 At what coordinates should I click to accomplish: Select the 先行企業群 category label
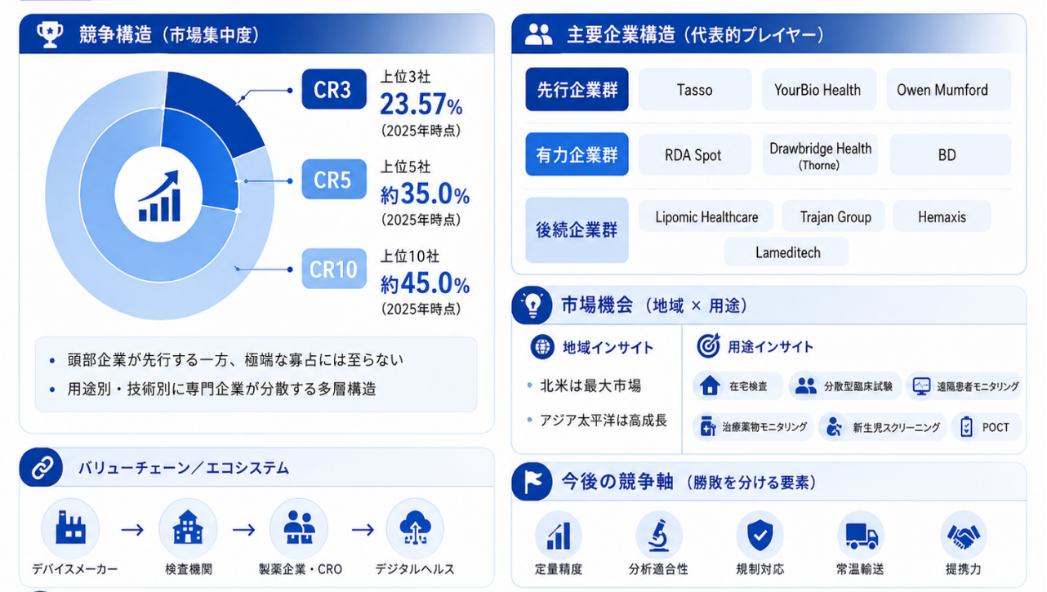(x=577, y=90)
